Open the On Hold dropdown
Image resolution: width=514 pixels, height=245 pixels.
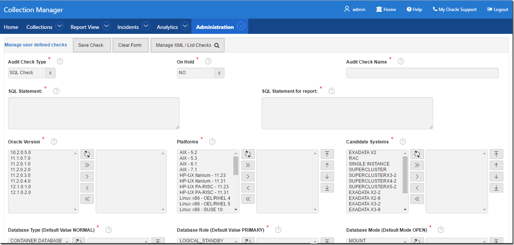click(201, 73)
